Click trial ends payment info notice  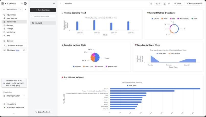click(x=14, y=83)
